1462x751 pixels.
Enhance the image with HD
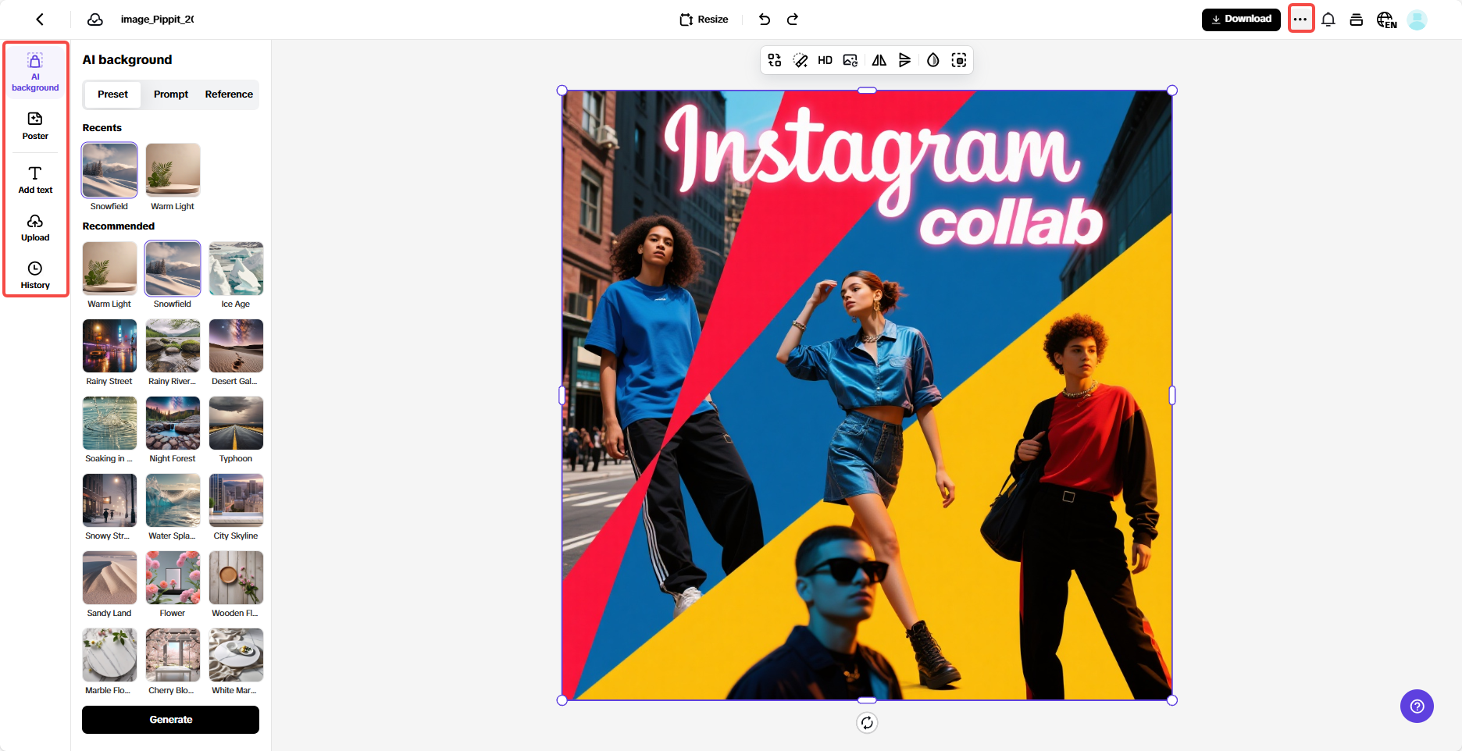coord(825,60)
